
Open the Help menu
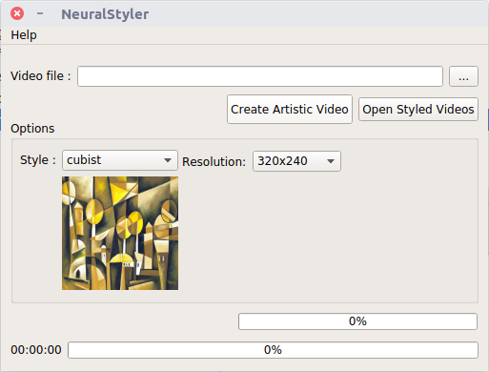click(x=24, y=35)
